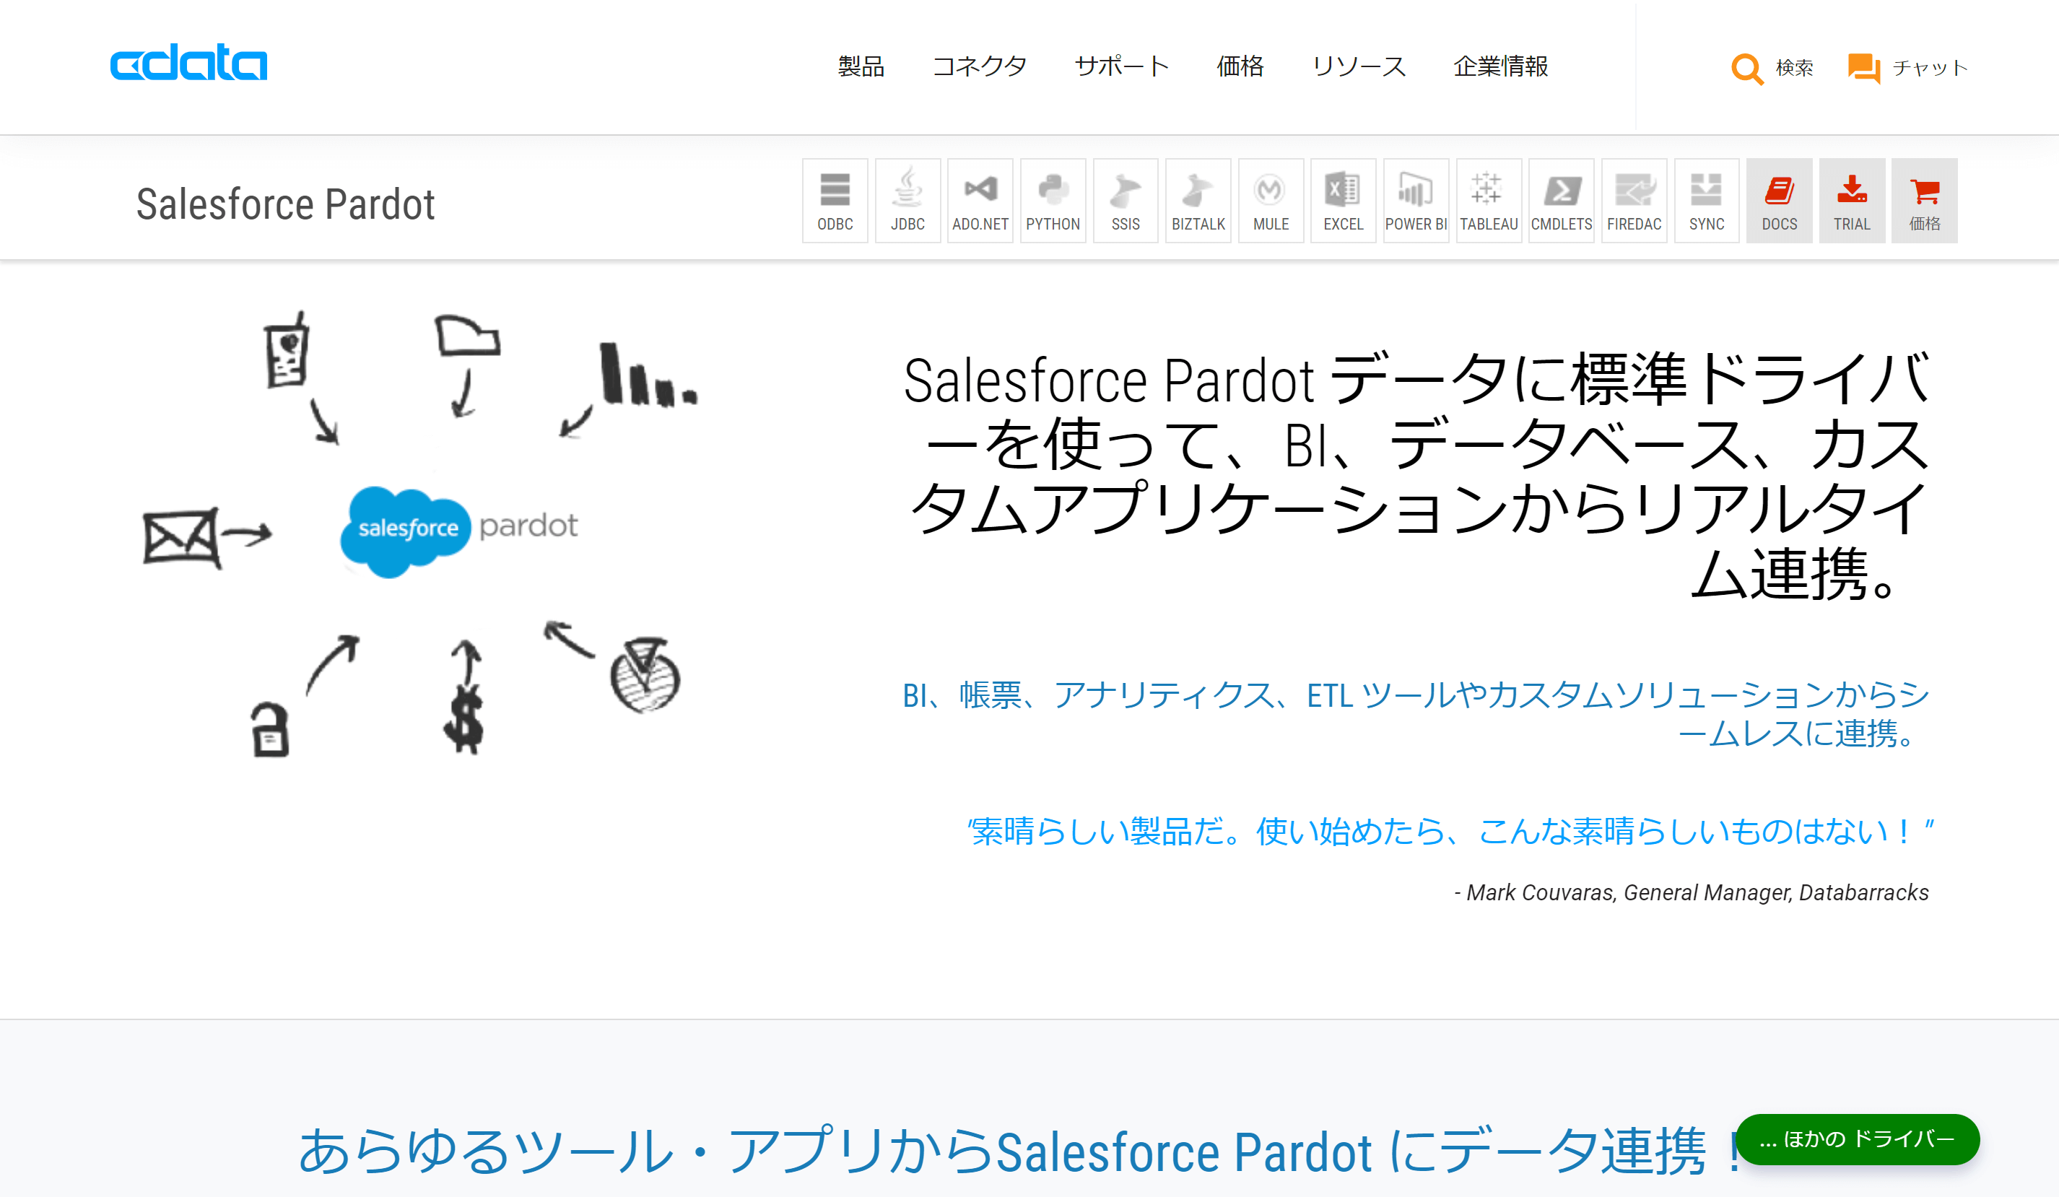This screenshot has height=1197, width=2059.
Task: Open the FireDAC component page
Action: pyautogui.click(x=1634, y=199)
